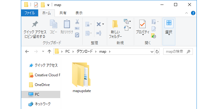This screenshot has width=218, height=109.
Task: Click the Properties icon in the title bar
Action: [x=36, y=5]
